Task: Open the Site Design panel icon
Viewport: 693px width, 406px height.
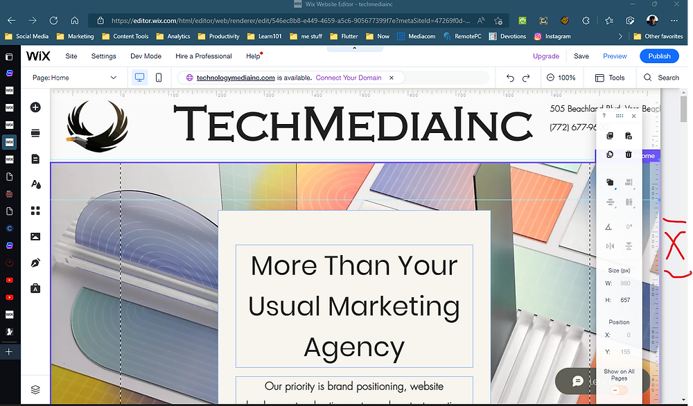Action: coord(35,185)
